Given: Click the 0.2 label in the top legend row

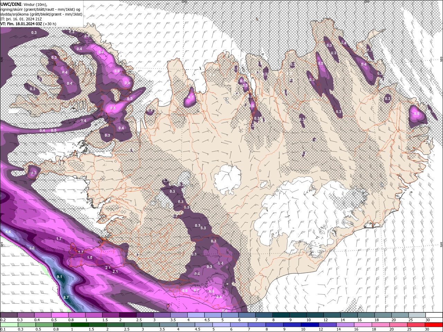Looking at the screenshot, I should [x=3, y=320].
